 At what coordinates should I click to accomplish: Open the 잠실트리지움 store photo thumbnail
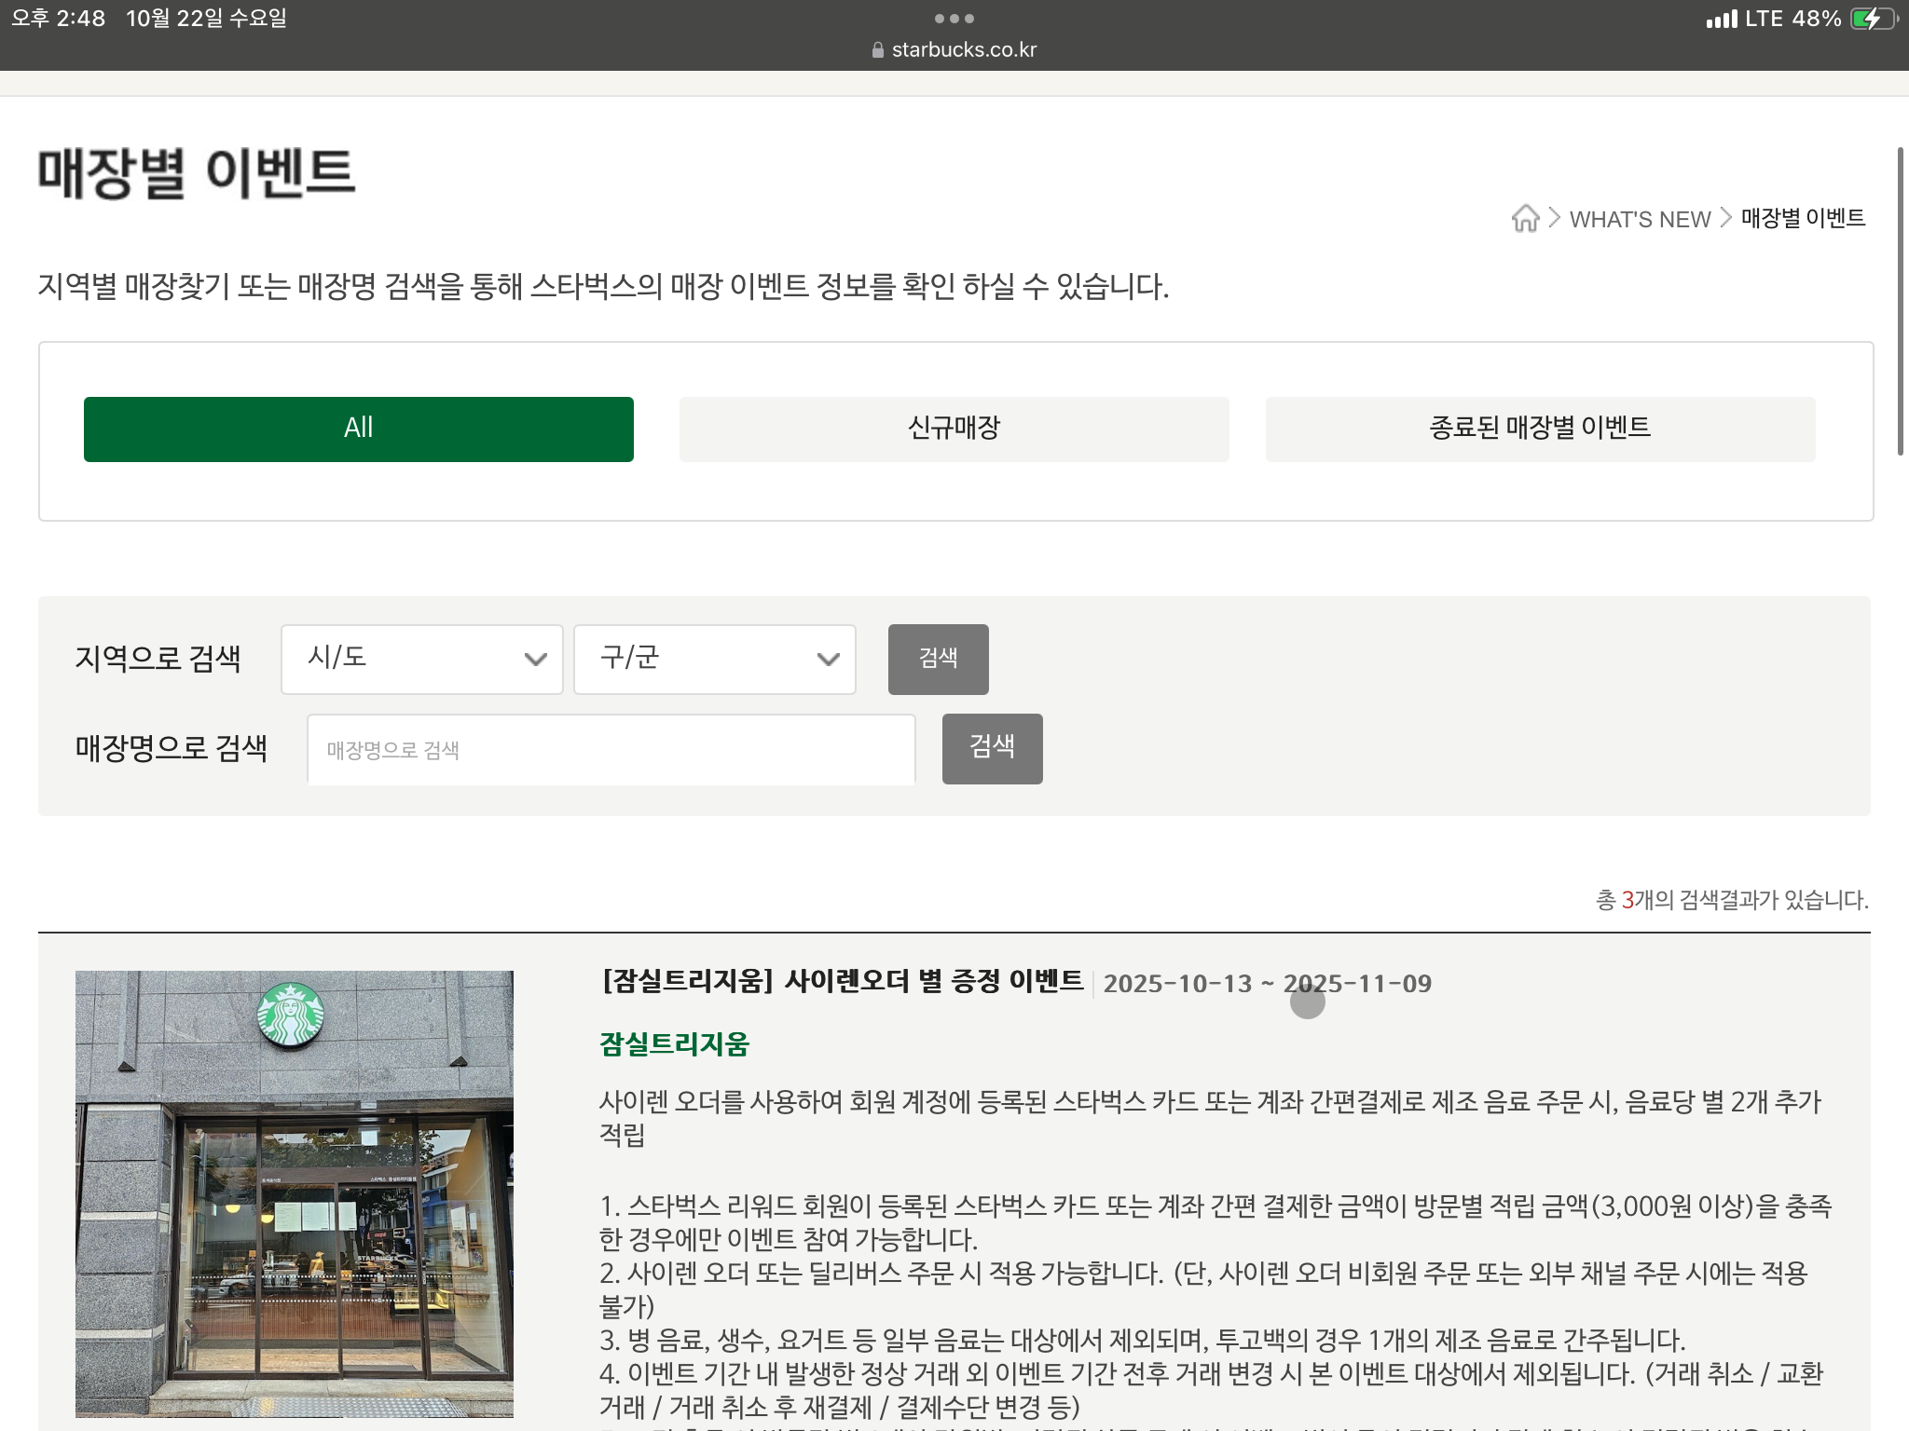[295, 1193]
